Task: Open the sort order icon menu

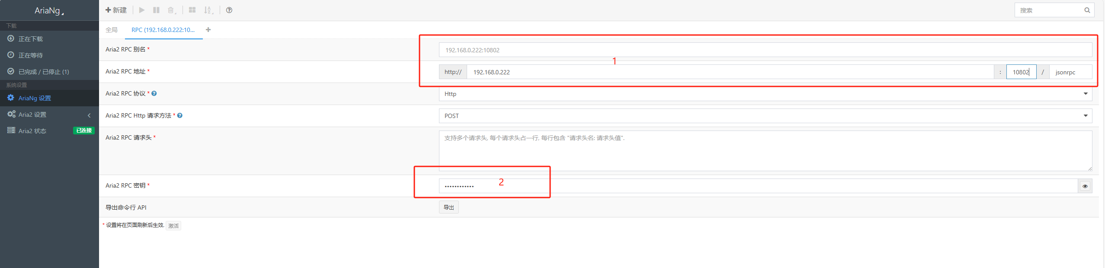Action: tap(208, 10)
